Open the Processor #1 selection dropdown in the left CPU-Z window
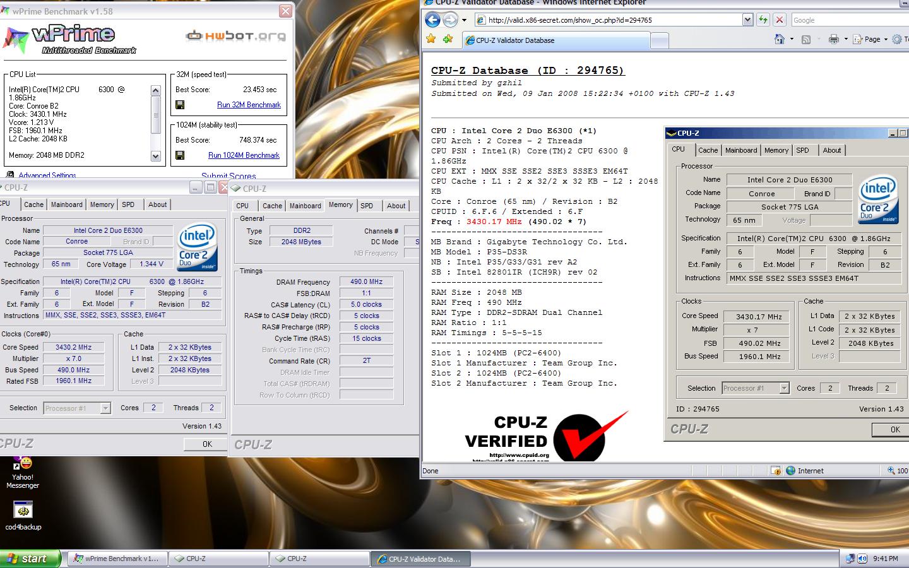Viewport: 909px width, 568px height. click(x=77, y=408)
